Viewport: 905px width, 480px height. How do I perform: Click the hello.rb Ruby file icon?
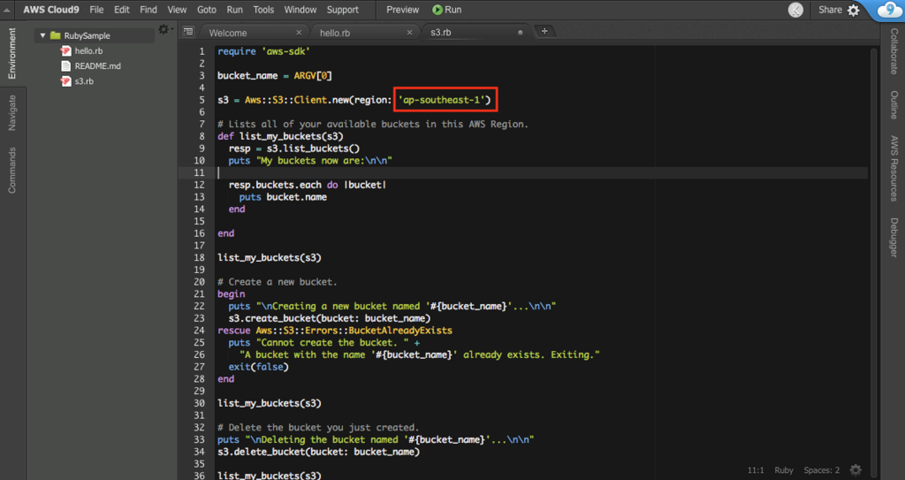pyautogui.click(x=65, y=51)
